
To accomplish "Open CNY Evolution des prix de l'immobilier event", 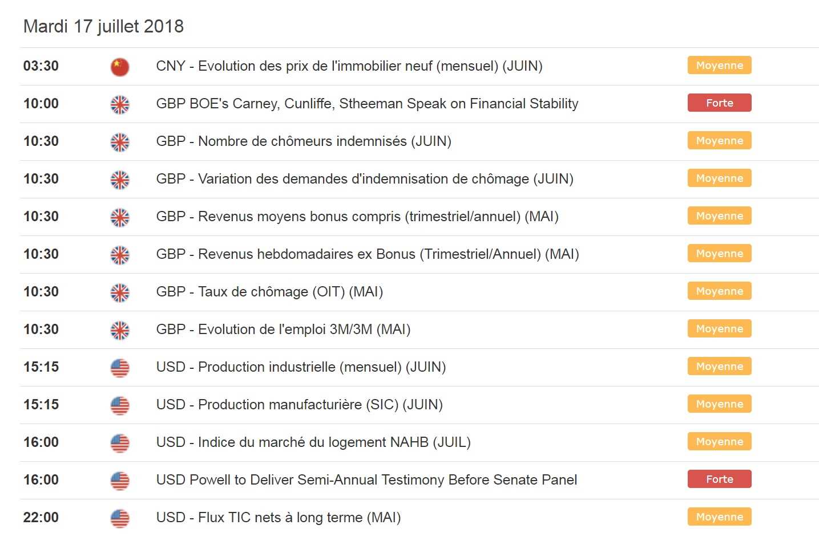I will tap(349, 66).
